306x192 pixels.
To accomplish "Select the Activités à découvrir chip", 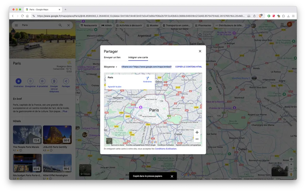I will tap(129, 26).
